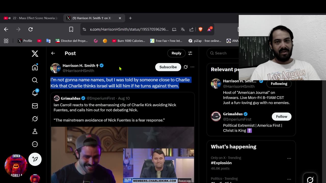Viewport: 326px width, 183px height.
Task: Open the three-dot menu on Harrison's post
Action: 192,67
